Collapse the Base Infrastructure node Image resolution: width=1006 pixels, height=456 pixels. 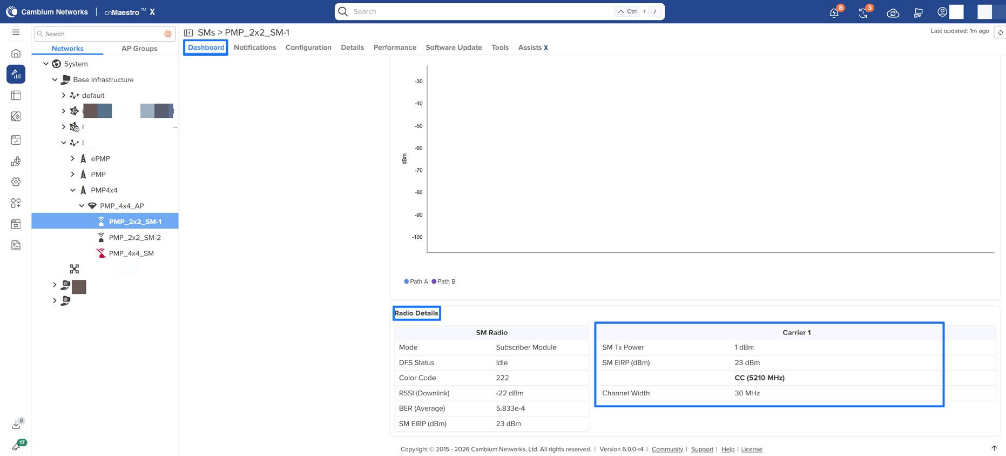[x=55, y=79]
